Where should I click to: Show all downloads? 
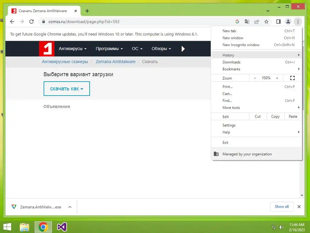click(x=282, y=207)
